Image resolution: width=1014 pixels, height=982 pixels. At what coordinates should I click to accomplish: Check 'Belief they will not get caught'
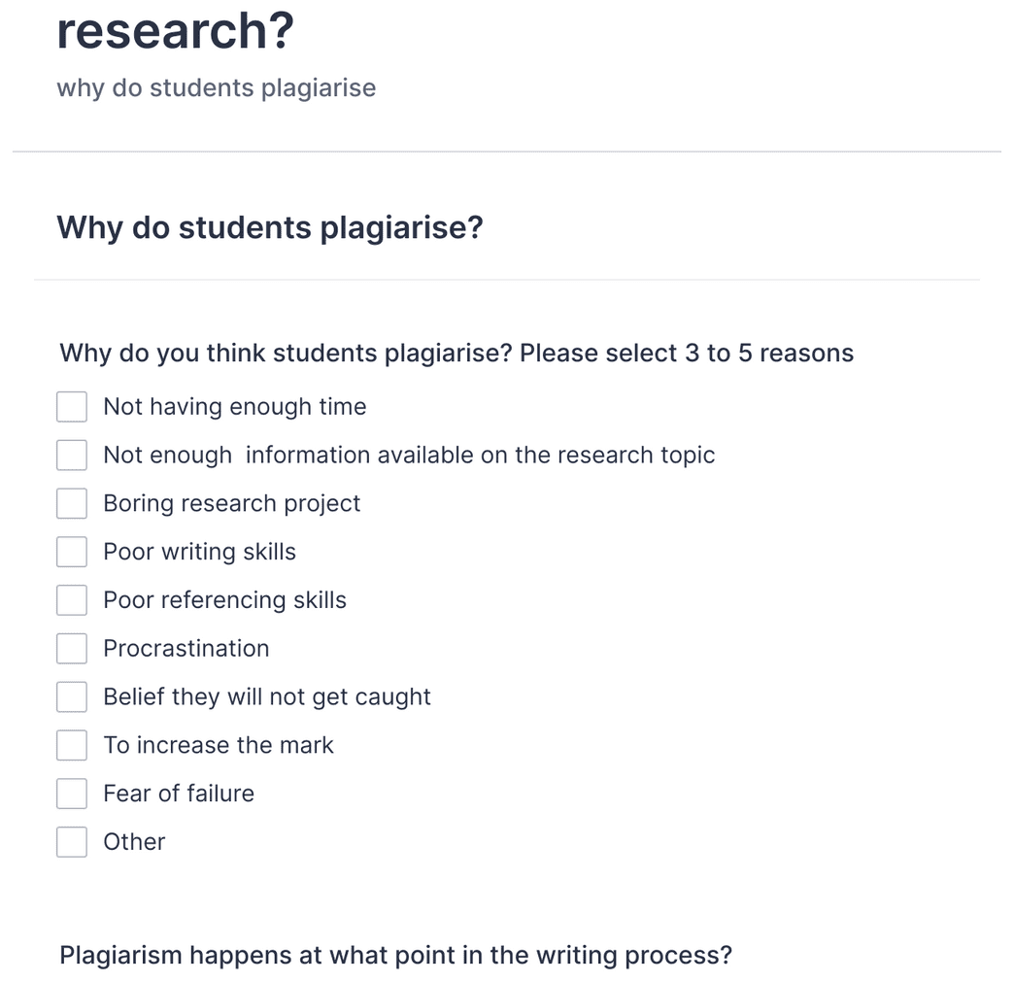coord(72,696)
